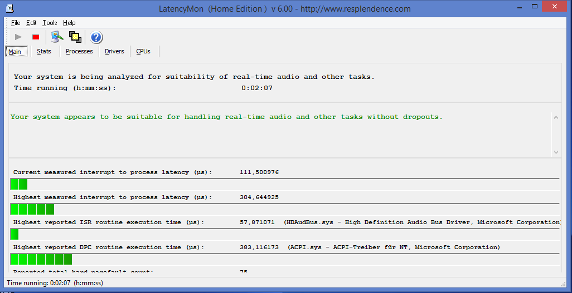Open help via blue question icon
The width and height of the screenshot is (572, 293).
96,37
